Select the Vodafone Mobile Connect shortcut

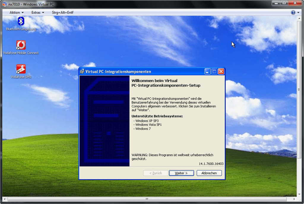[21, 45]
